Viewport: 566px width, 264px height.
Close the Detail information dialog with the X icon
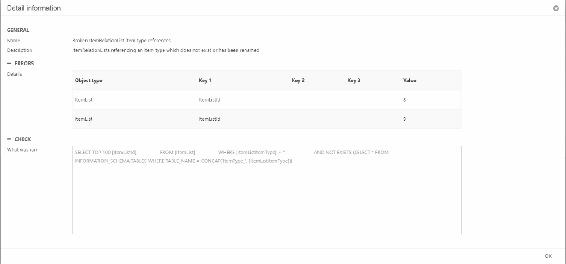556,8
